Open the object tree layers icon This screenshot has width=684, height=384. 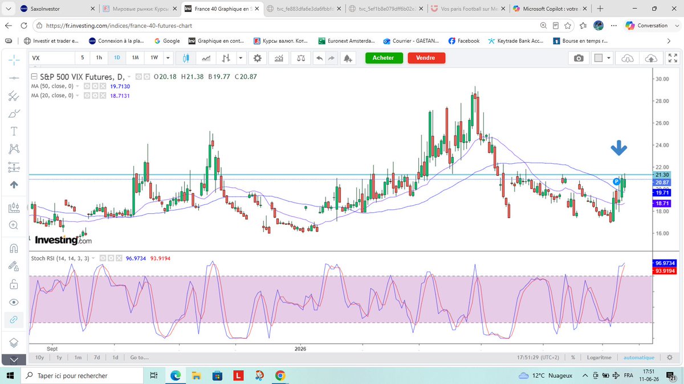click(14, 342)
